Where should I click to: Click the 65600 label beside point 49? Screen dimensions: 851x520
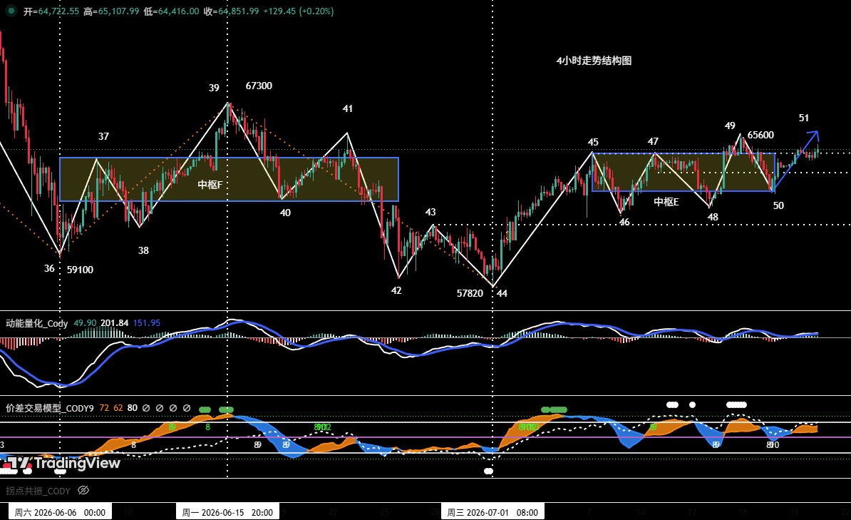pyautogui.click(x=760, y=136)
